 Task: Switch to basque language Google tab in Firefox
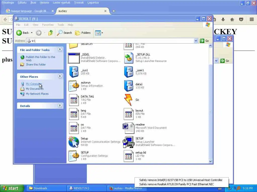pyautogui.click(x=30, y=11)
